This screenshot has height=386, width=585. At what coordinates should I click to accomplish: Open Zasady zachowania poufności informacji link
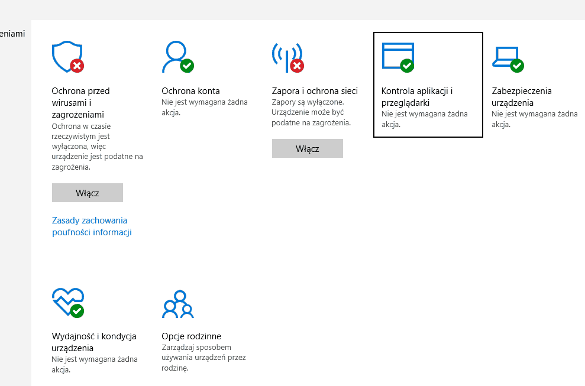92,226
